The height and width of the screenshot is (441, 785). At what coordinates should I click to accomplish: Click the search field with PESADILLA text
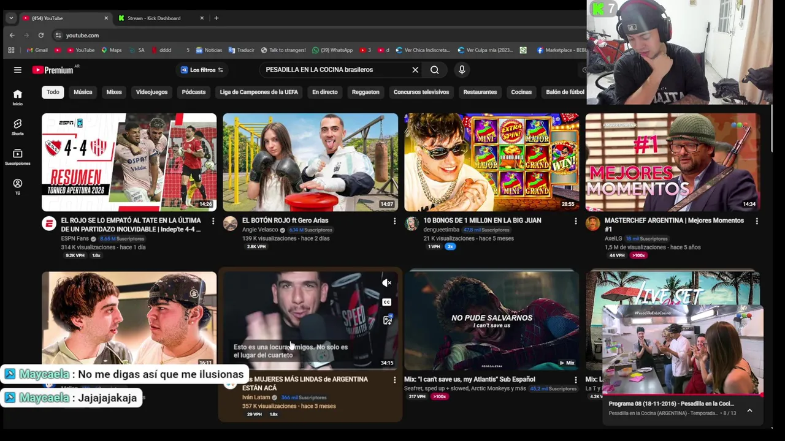334,70
